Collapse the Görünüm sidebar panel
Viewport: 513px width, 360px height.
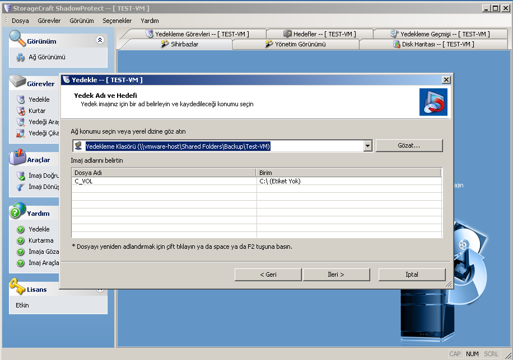click(100, 40)
